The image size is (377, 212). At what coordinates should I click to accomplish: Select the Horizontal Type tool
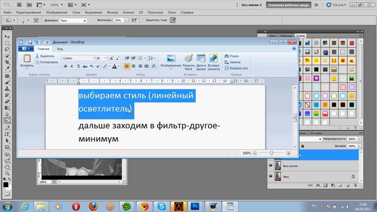point(7,134)
